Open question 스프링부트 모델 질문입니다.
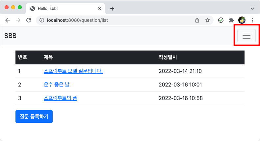 [x=73, y=71]
